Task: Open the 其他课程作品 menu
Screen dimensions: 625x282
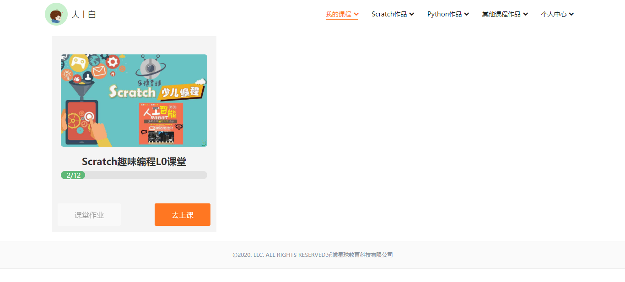Action: [x=505, y=14]
